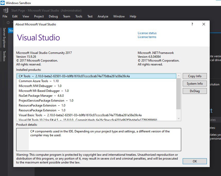Viewport: 221px width, 176px height.
Task: Open the Team menu
Action: [67, 16]
